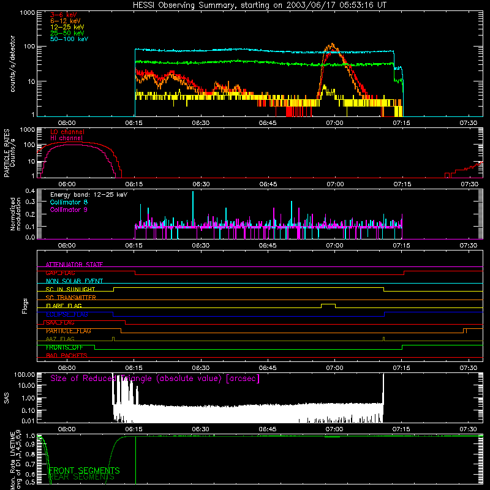Click the 07:00 tick label under counts plot

(x=334, y=123)
